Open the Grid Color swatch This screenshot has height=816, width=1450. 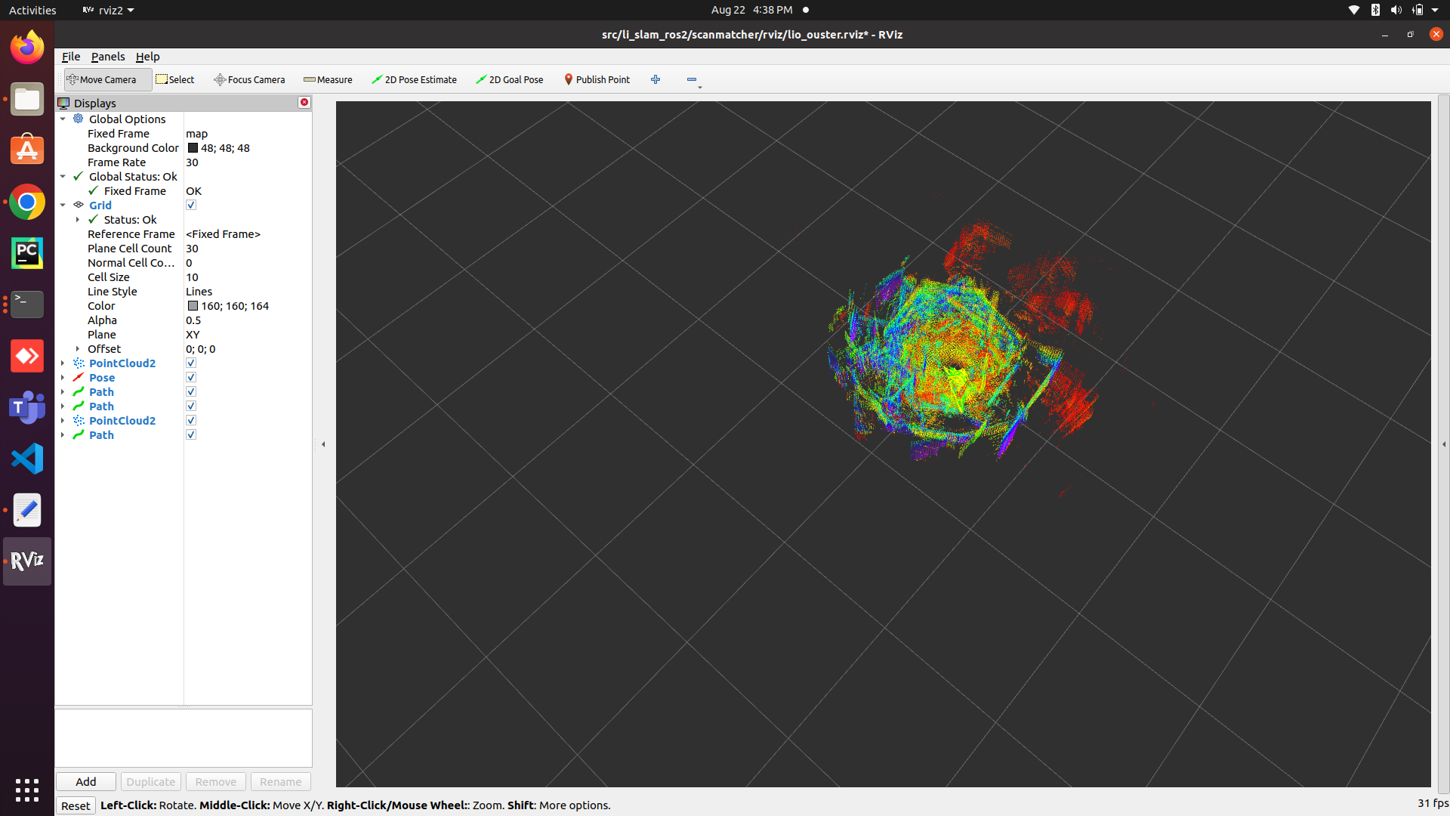(193, 306)
